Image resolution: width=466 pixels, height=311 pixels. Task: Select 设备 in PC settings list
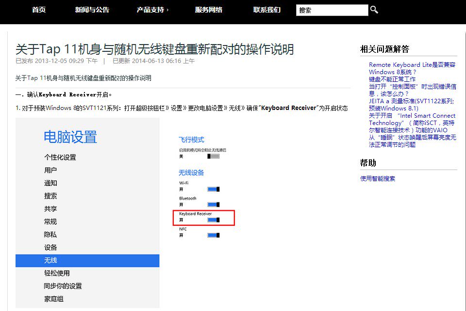[50, 247]
